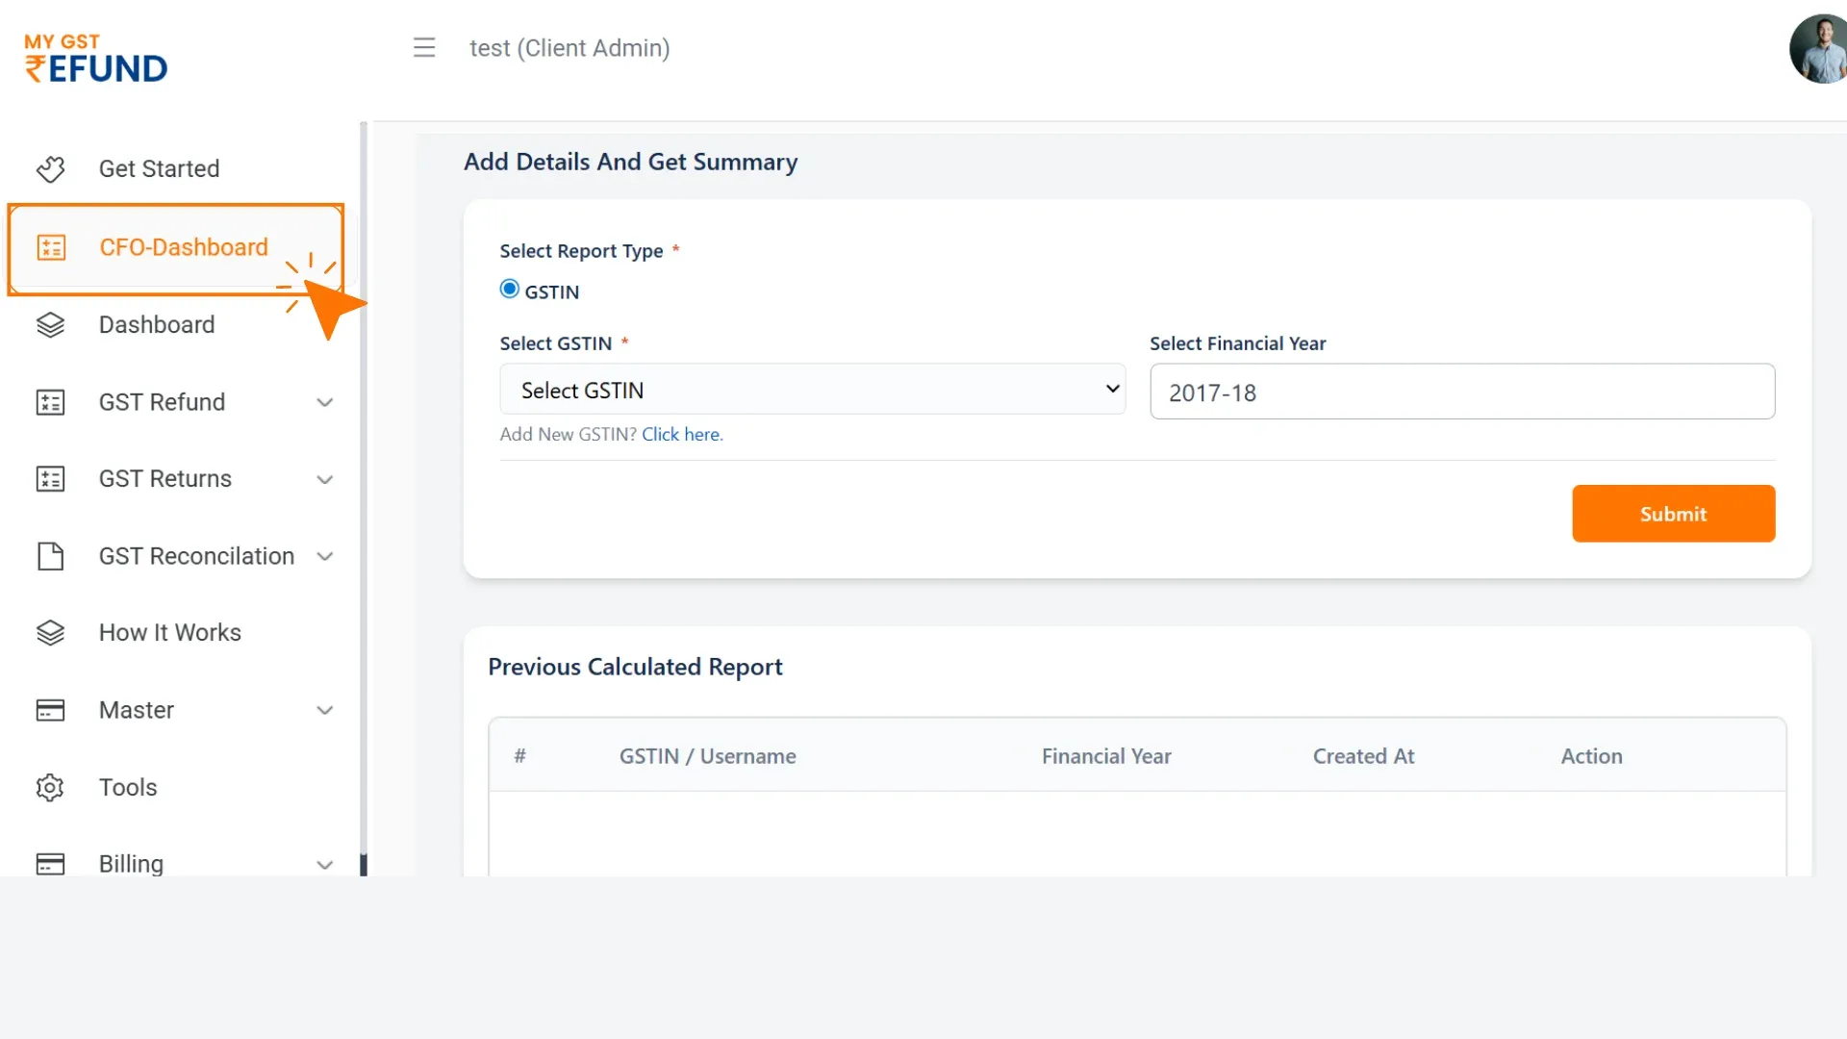Click 'Previous Calculated Report' heading
Screen dimensions: 1847x1039
(x=635, y=667)
